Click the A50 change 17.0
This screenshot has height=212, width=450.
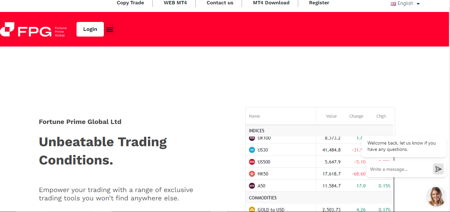click(361, 186)
